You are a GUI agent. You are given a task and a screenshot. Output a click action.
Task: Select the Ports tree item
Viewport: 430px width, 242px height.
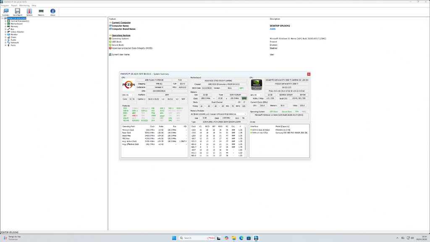point(13,45)
